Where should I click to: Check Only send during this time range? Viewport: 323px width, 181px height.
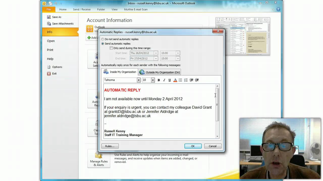click(111, 48)
